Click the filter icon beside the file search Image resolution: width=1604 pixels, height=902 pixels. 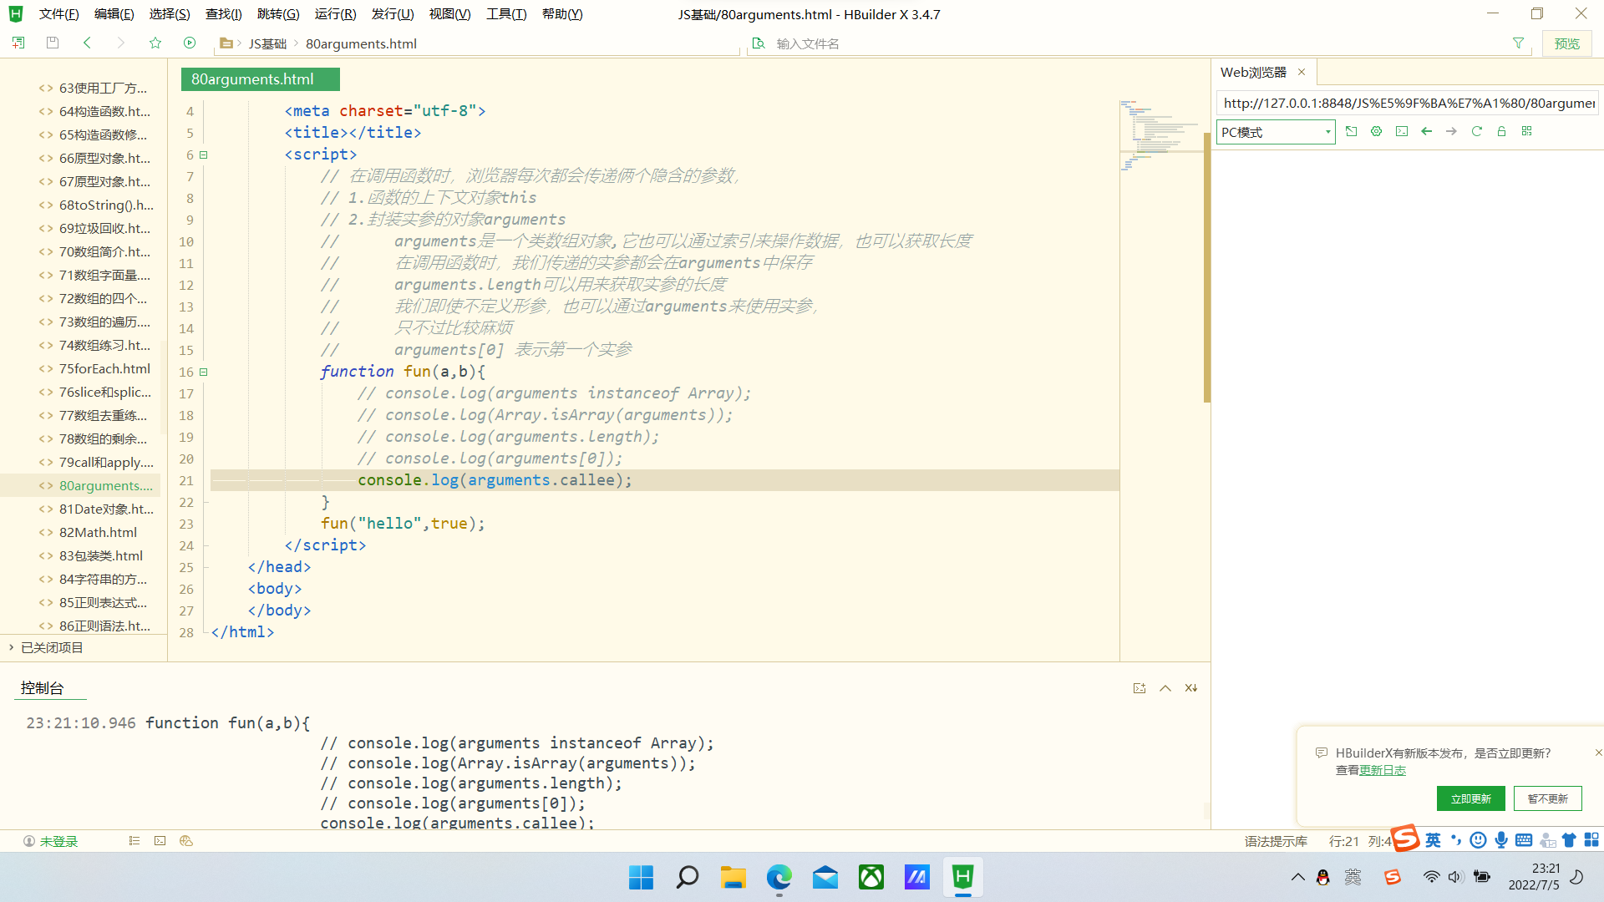pyautogui.click(x=1518, y=43)
